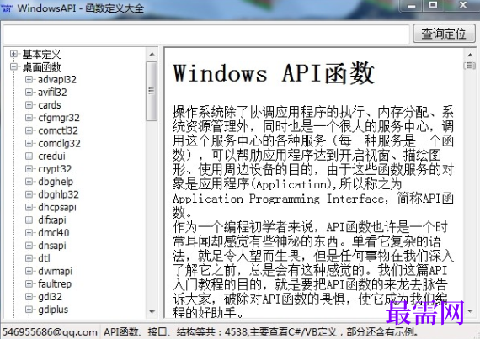The image size is (480, 339).
Task: Select advapi32 in the tree
Action: [x=57, y=80]
